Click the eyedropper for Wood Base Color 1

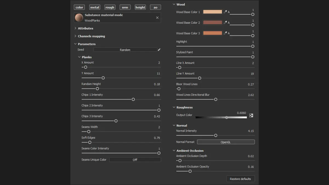(x=225, y=12)
